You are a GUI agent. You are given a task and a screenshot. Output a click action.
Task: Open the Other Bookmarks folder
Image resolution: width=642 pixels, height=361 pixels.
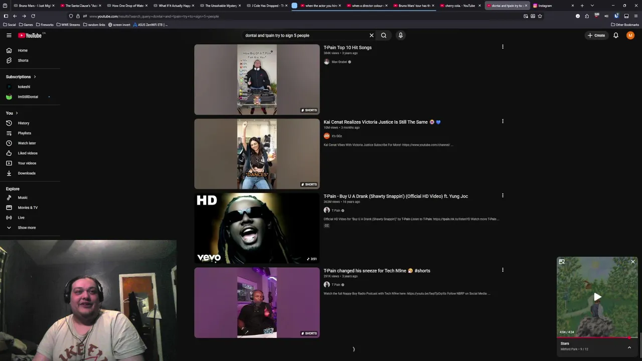coord(625,25)
